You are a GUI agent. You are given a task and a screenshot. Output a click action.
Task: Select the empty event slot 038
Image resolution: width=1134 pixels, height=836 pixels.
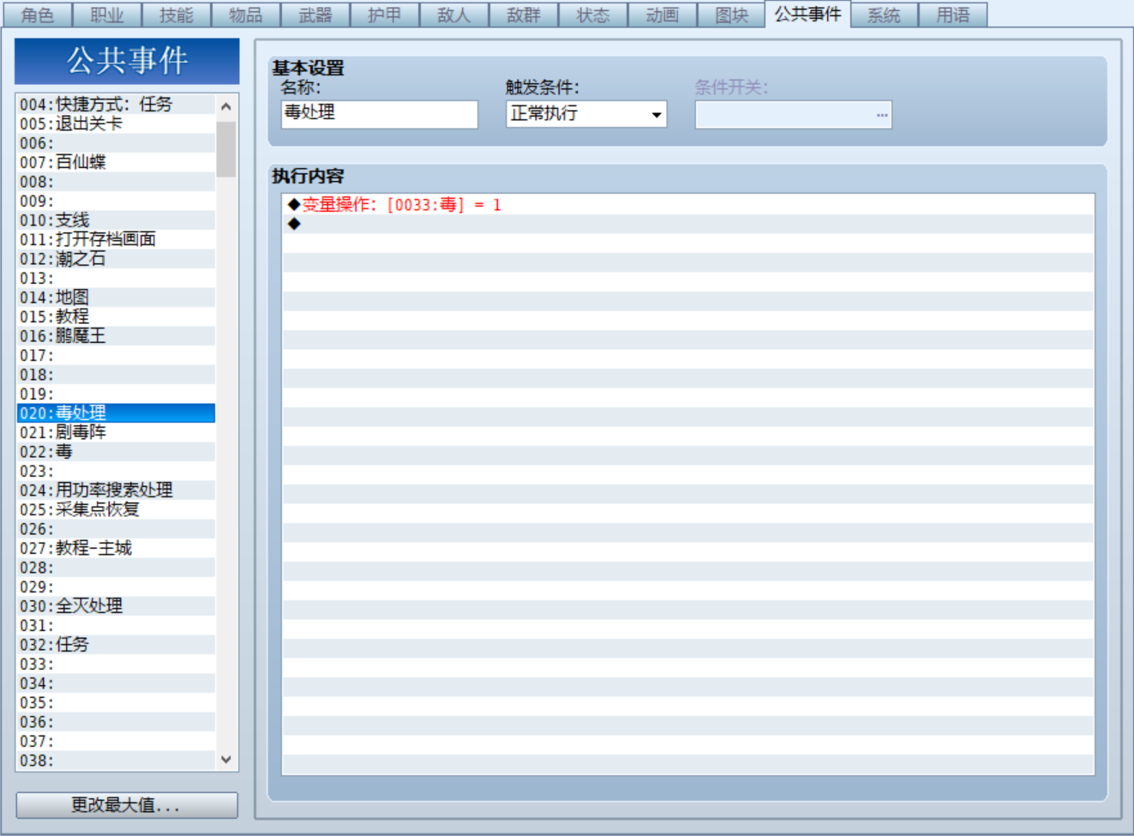[x=116, y=761]
